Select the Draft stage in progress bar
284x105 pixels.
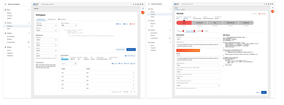click(x=184, y=23)
